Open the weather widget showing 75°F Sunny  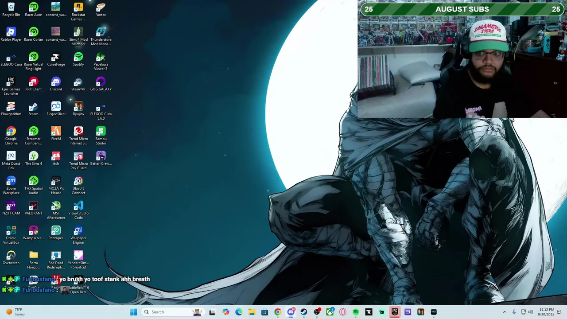(x=15, y=312)
